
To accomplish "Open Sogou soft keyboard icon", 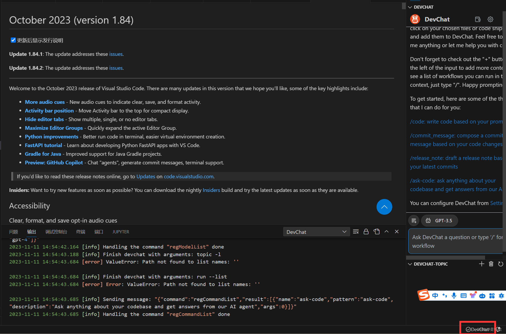I will tap(464, 296).
